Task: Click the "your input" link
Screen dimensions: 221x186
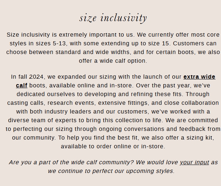Action: [194, 162]
